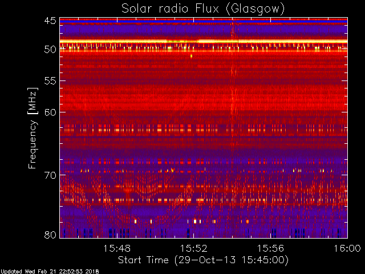Click the 16:00 time label
The image size is (365, 274).
(347, 248)
